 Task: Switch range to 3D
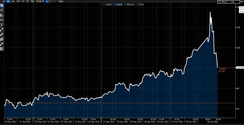[x=3, y=1]
